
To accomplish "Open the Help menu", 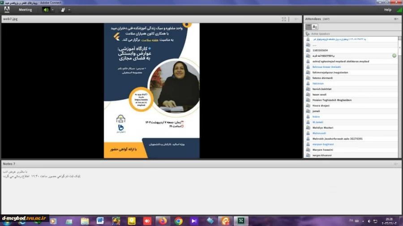I will pyautogui.click(x=388, y=10).
